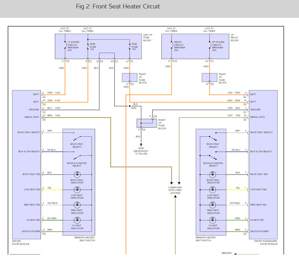This screenshot has height=262, width=299.
Task: Click the 'C9' terminal label
Action: (x=206, y=61)
